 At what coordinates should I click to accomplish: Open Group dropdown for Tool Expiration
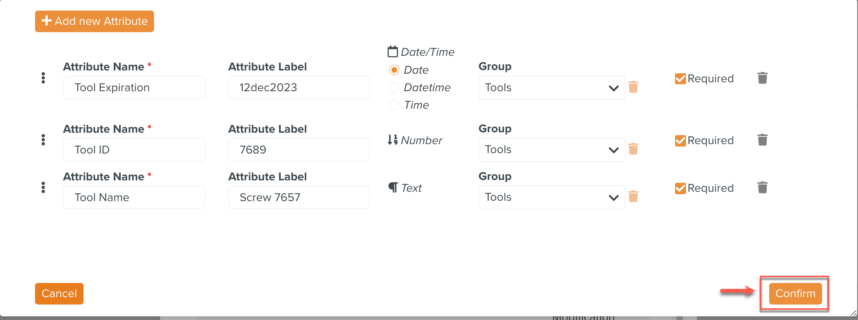552,88
